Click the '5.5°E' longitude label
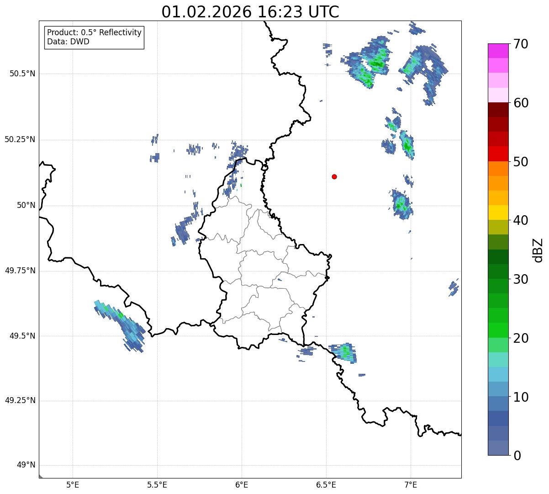 [x=157, y=485]
